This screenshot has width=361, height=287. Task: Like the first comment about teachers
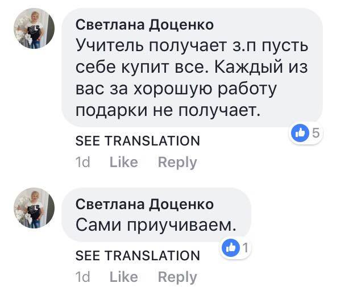[123, 163]
